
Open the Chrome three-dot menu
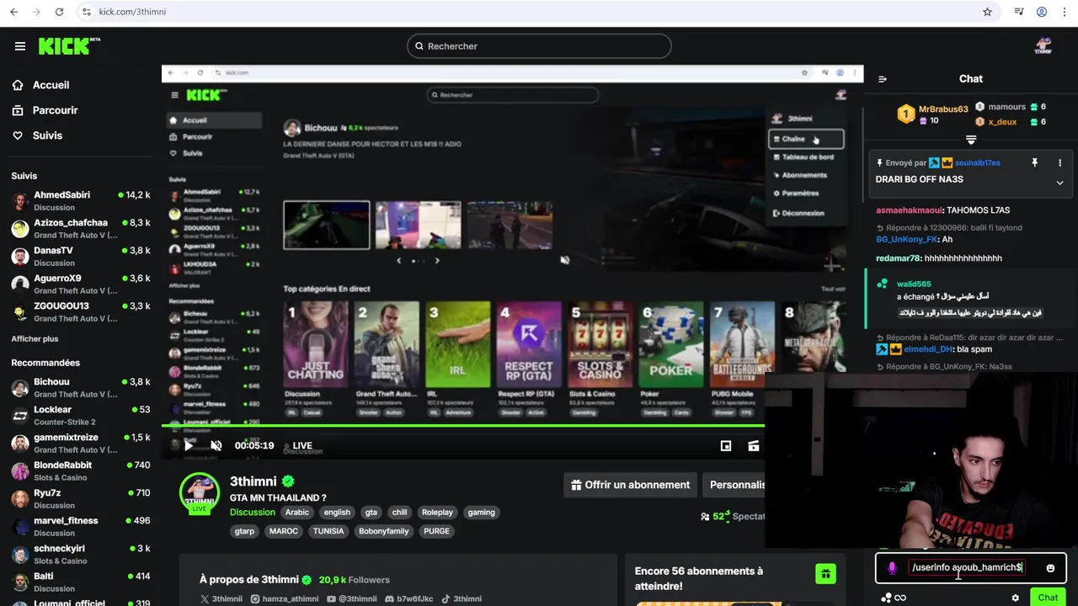click(x=1063, y=12)
